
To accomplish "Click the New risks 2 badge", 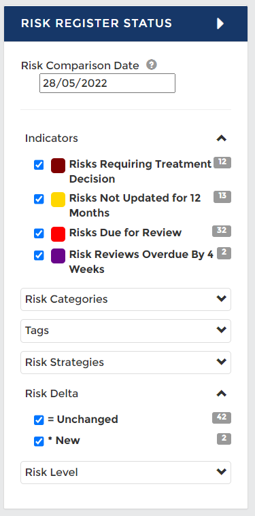I will coord(224,439).
